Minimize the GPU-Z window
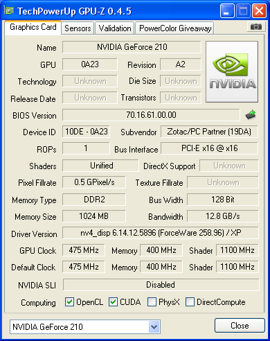The image size is (270, 341). 227,11
